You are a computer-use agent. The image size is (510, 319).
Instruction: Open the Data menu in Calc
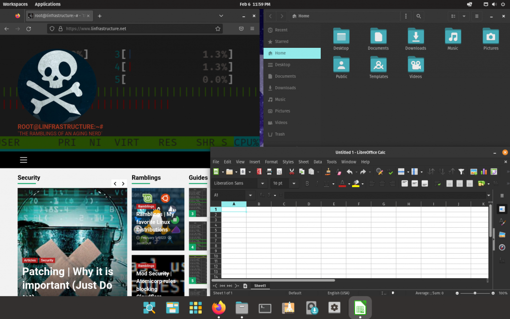click(318, 162)
